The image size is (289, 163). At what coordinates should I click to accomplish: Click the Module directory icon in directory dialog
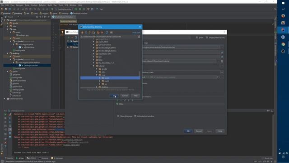pos(93,33)
